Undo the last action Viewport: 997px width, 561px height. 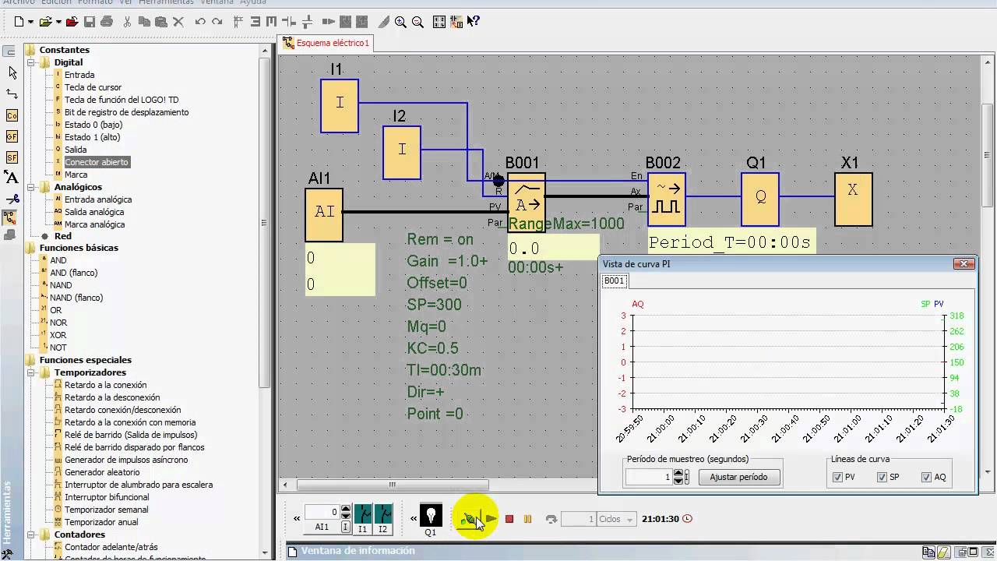(200, 22)
